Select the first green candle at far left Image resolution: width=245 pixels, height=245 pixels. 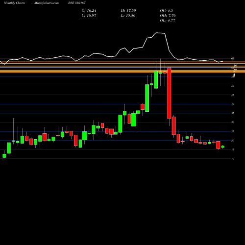click(x=4, y=156)
